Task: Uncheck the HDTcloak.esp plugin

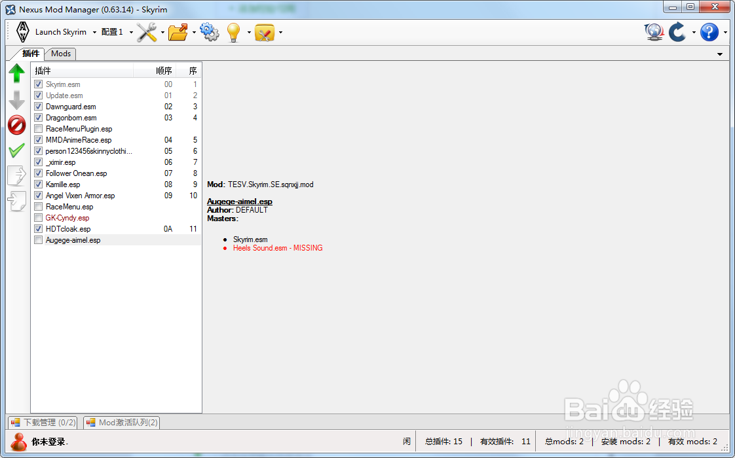Action: pos(39,228)
